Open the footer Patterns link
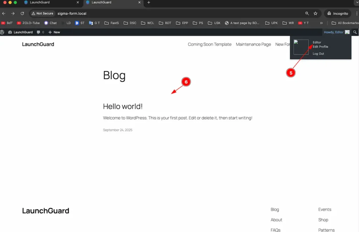 pos(326,230)
